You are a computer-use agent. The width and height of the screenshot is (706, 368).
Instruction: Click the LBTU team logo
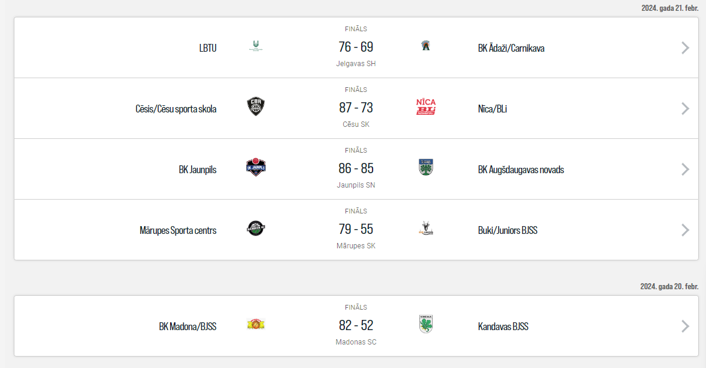tap(256, 46)
